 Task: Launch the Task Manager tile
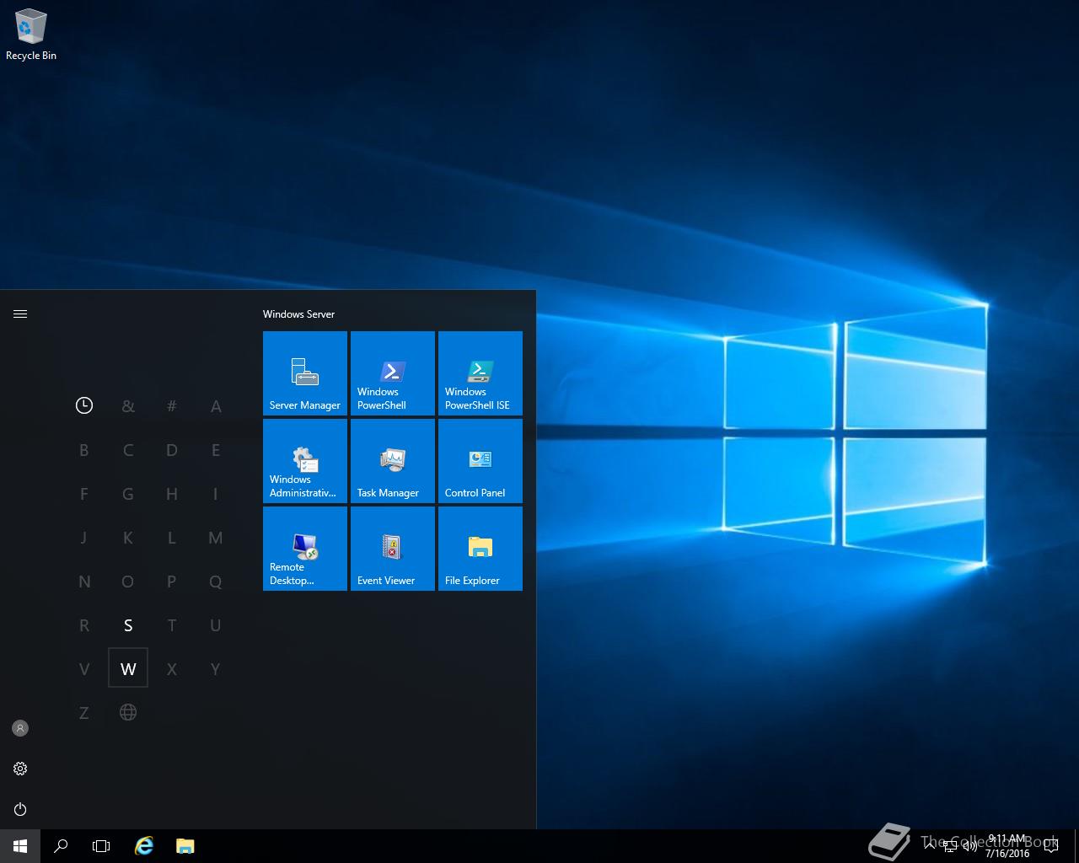393,461
